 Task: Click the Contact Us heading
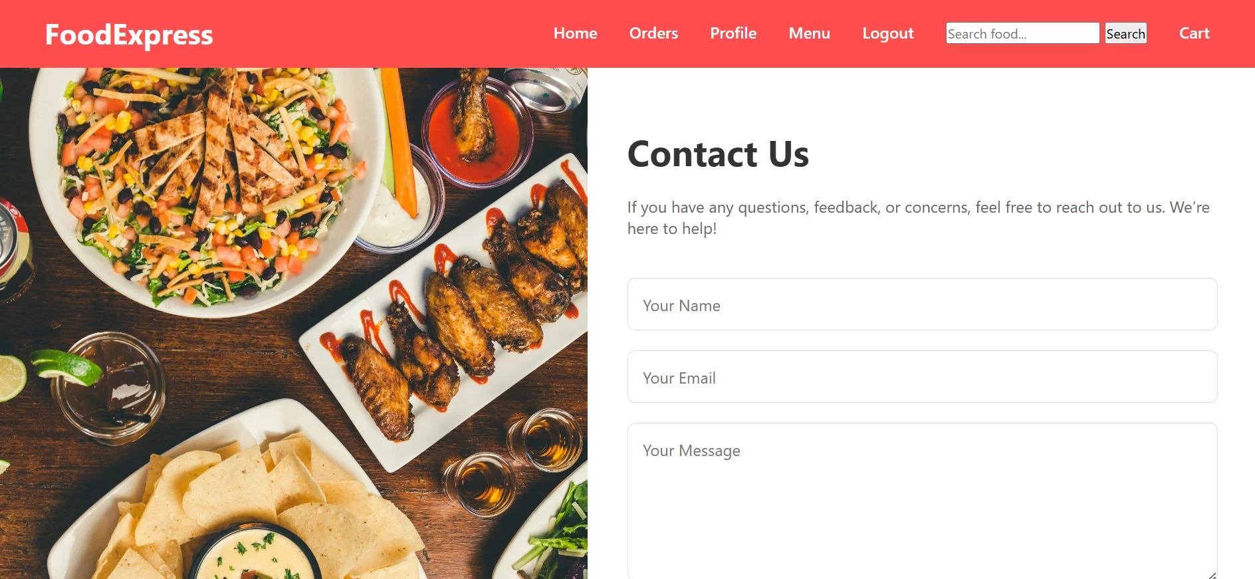click(718, 154)
